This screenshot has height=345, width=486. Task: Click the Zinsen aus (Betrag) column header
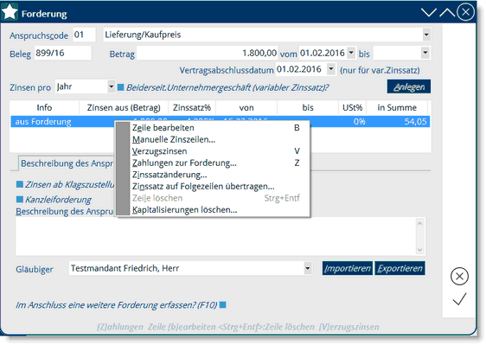click(124, 107)
